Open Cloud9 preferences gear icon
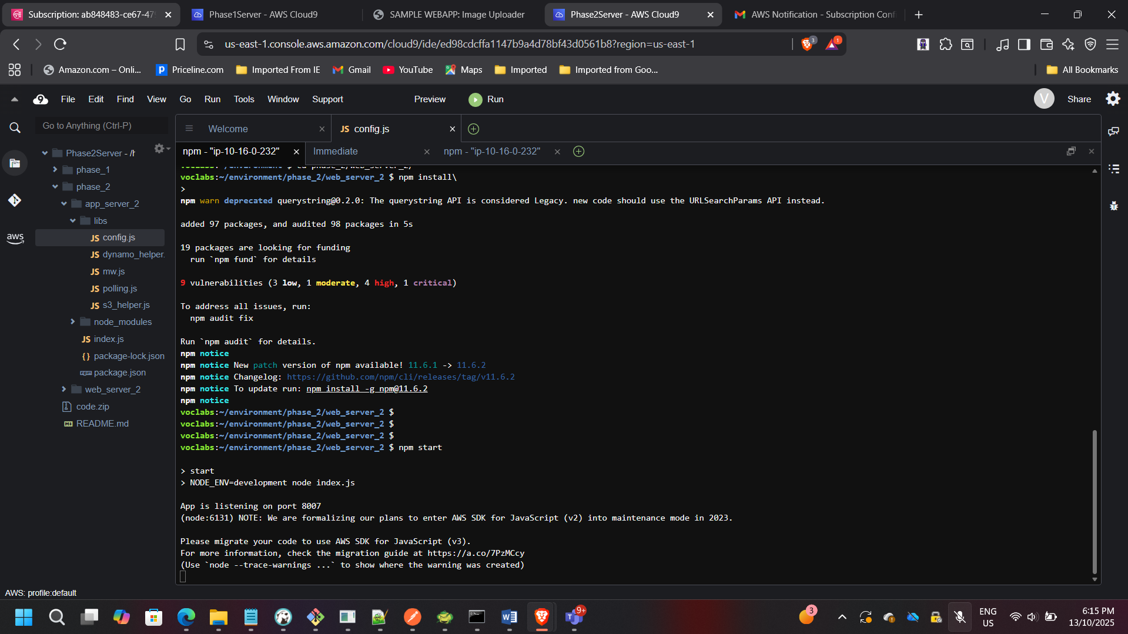The width and height of the screenshot is (1128, 634). (1113, 99)
